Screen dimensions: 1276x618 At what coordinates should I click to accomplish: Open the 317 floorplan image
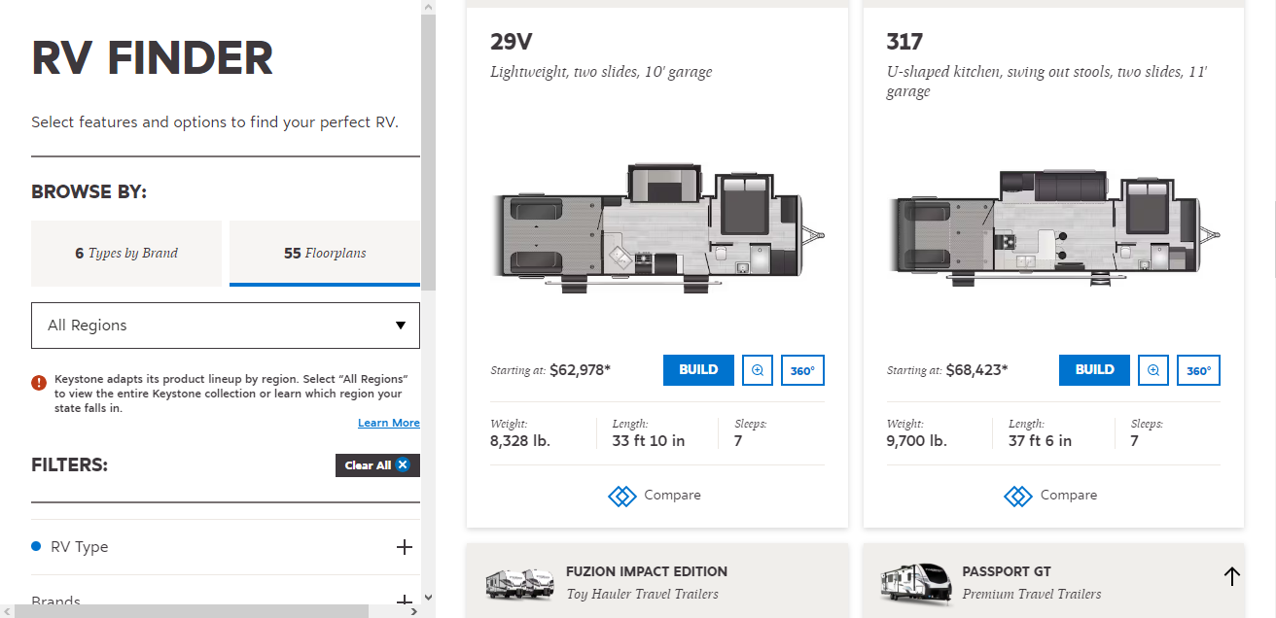coord(1052,228)
